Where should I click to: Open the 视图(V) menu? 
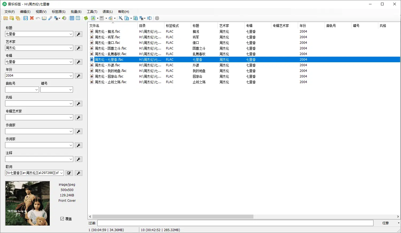coord(41,11)
